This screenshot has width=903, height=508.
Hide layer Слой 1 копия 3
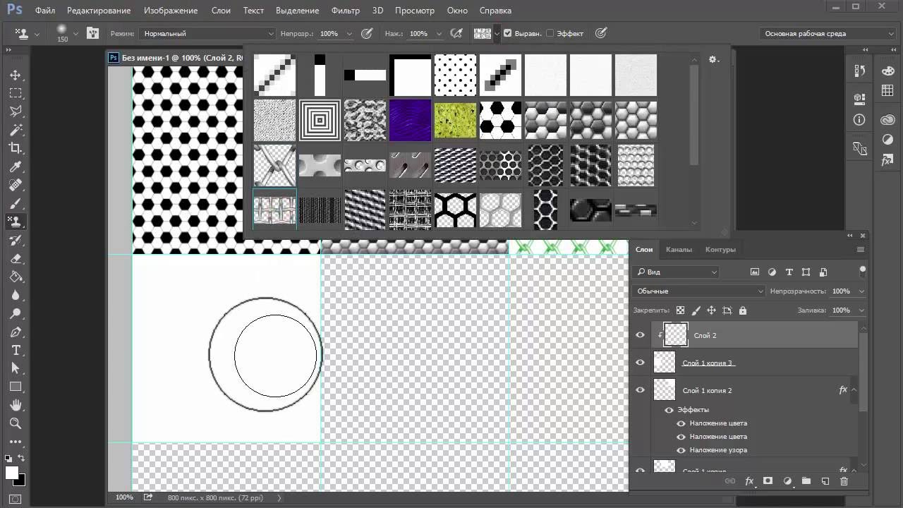[640, 363]
